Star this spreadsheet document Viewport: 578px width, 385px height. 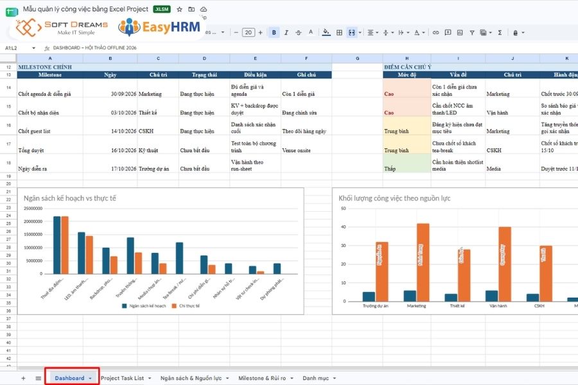pos(179,9)
